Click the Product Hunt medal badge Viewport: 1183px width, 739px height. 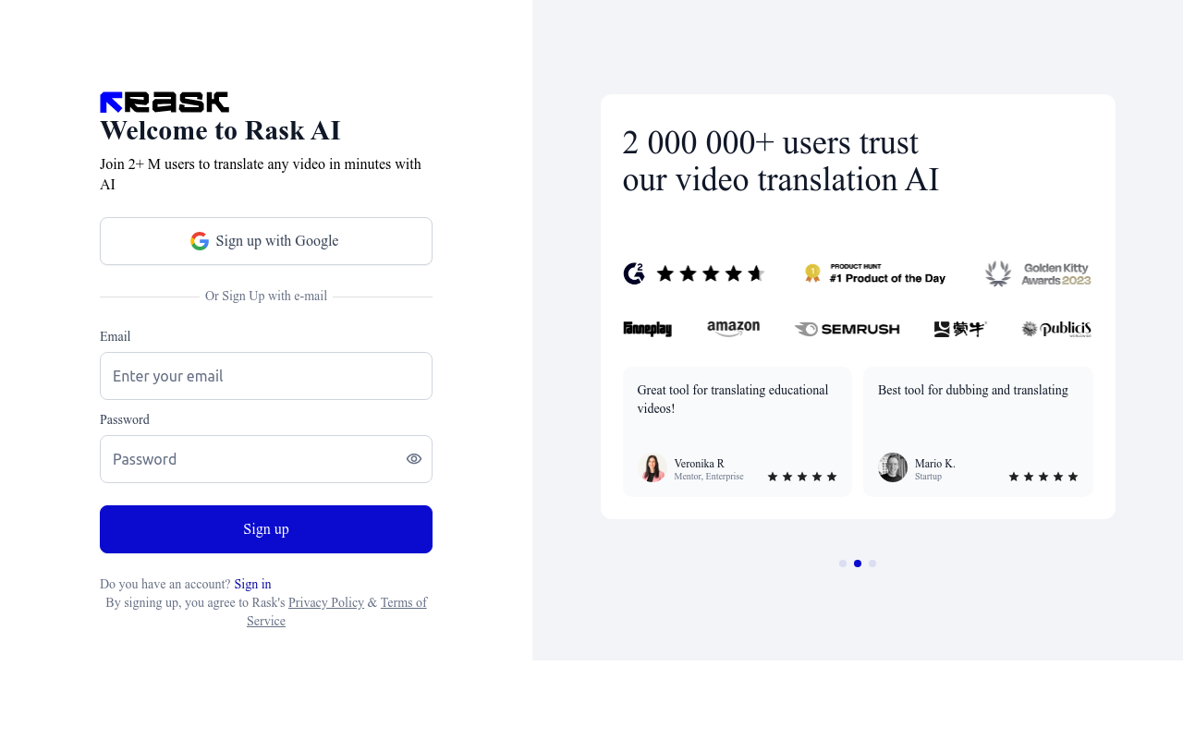coord(874,273)
